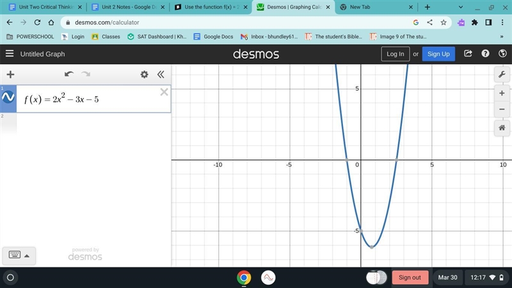Image resolution: width=512 pixels, height=288 pixels.
Task: Open Image 9 of The stu bookmark
Action: pos(398,36)
